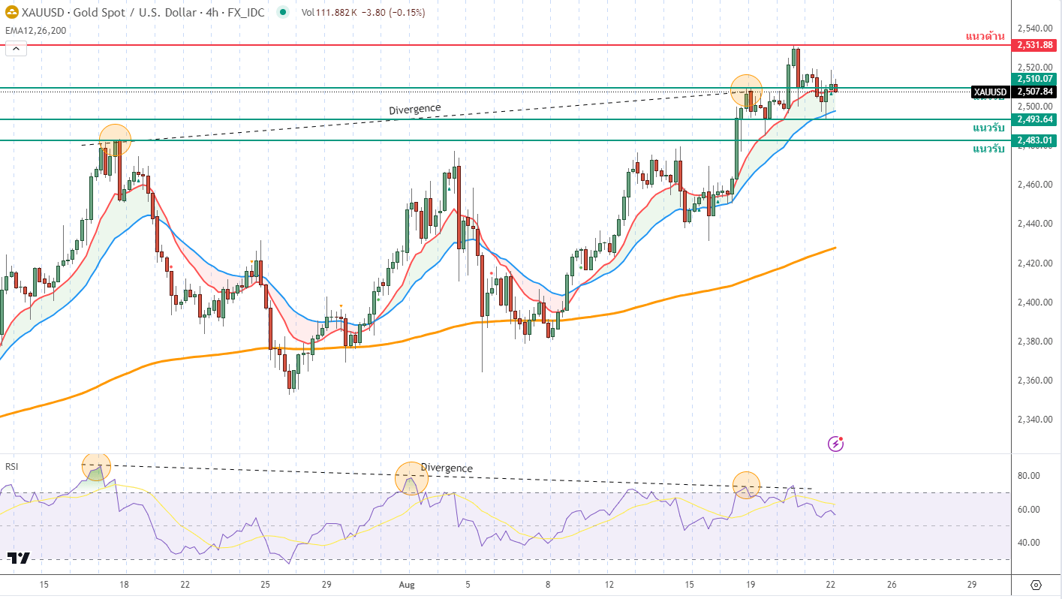Click the Aug label on time axis
This screenshot has height=599, width=1062.
pyautogui.click(x=407, y=585)
